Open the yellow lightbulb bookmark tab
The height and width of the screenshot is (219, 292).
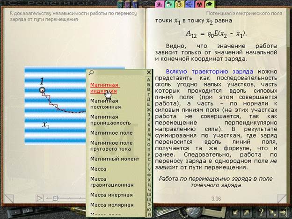click(179, 4)
